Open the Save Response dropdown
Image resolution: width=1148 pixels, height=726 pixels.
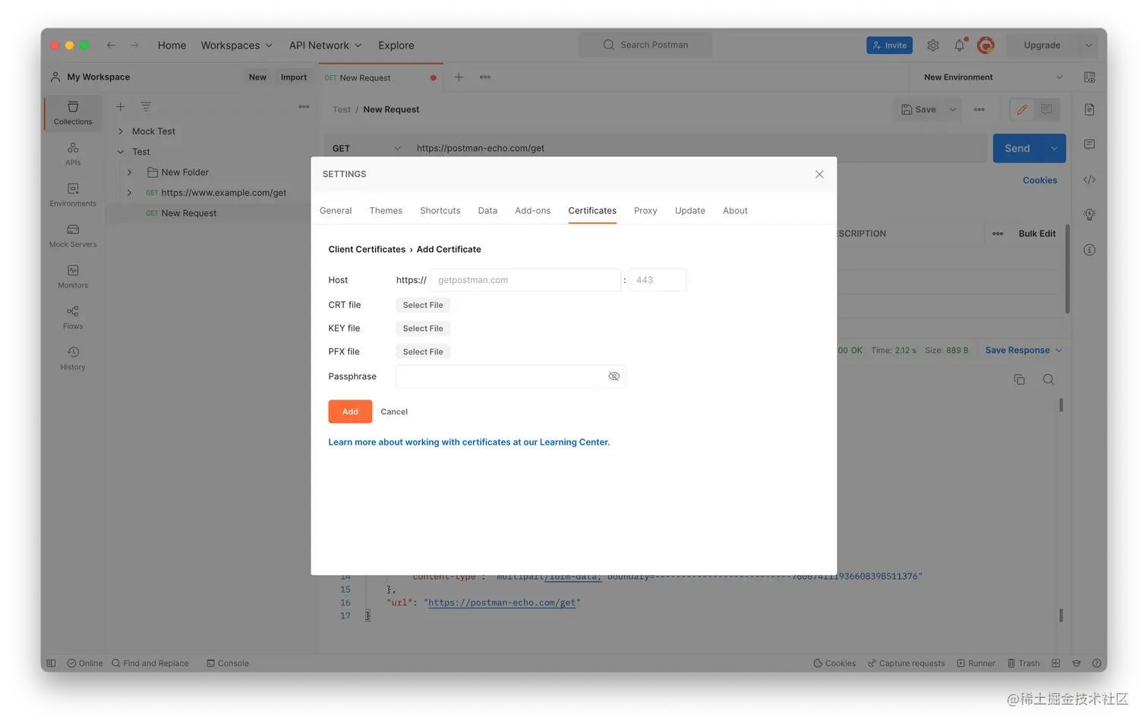click(1023, 350)
